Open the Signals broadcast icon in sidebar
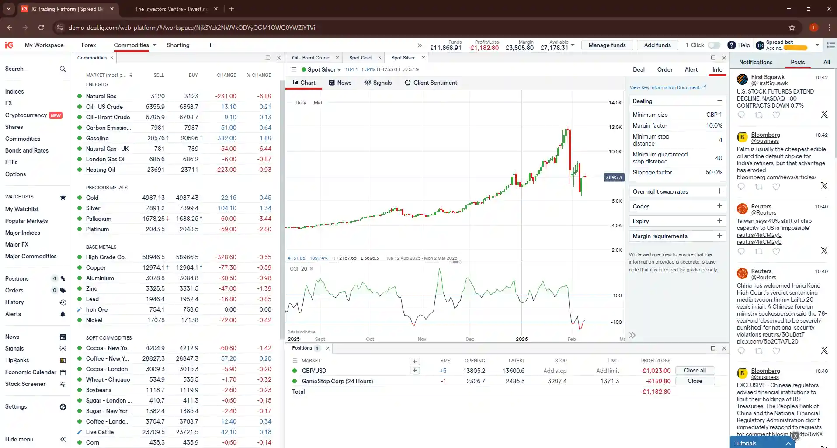The height and width of the screenshot is (448, 837). pos(63,348)
